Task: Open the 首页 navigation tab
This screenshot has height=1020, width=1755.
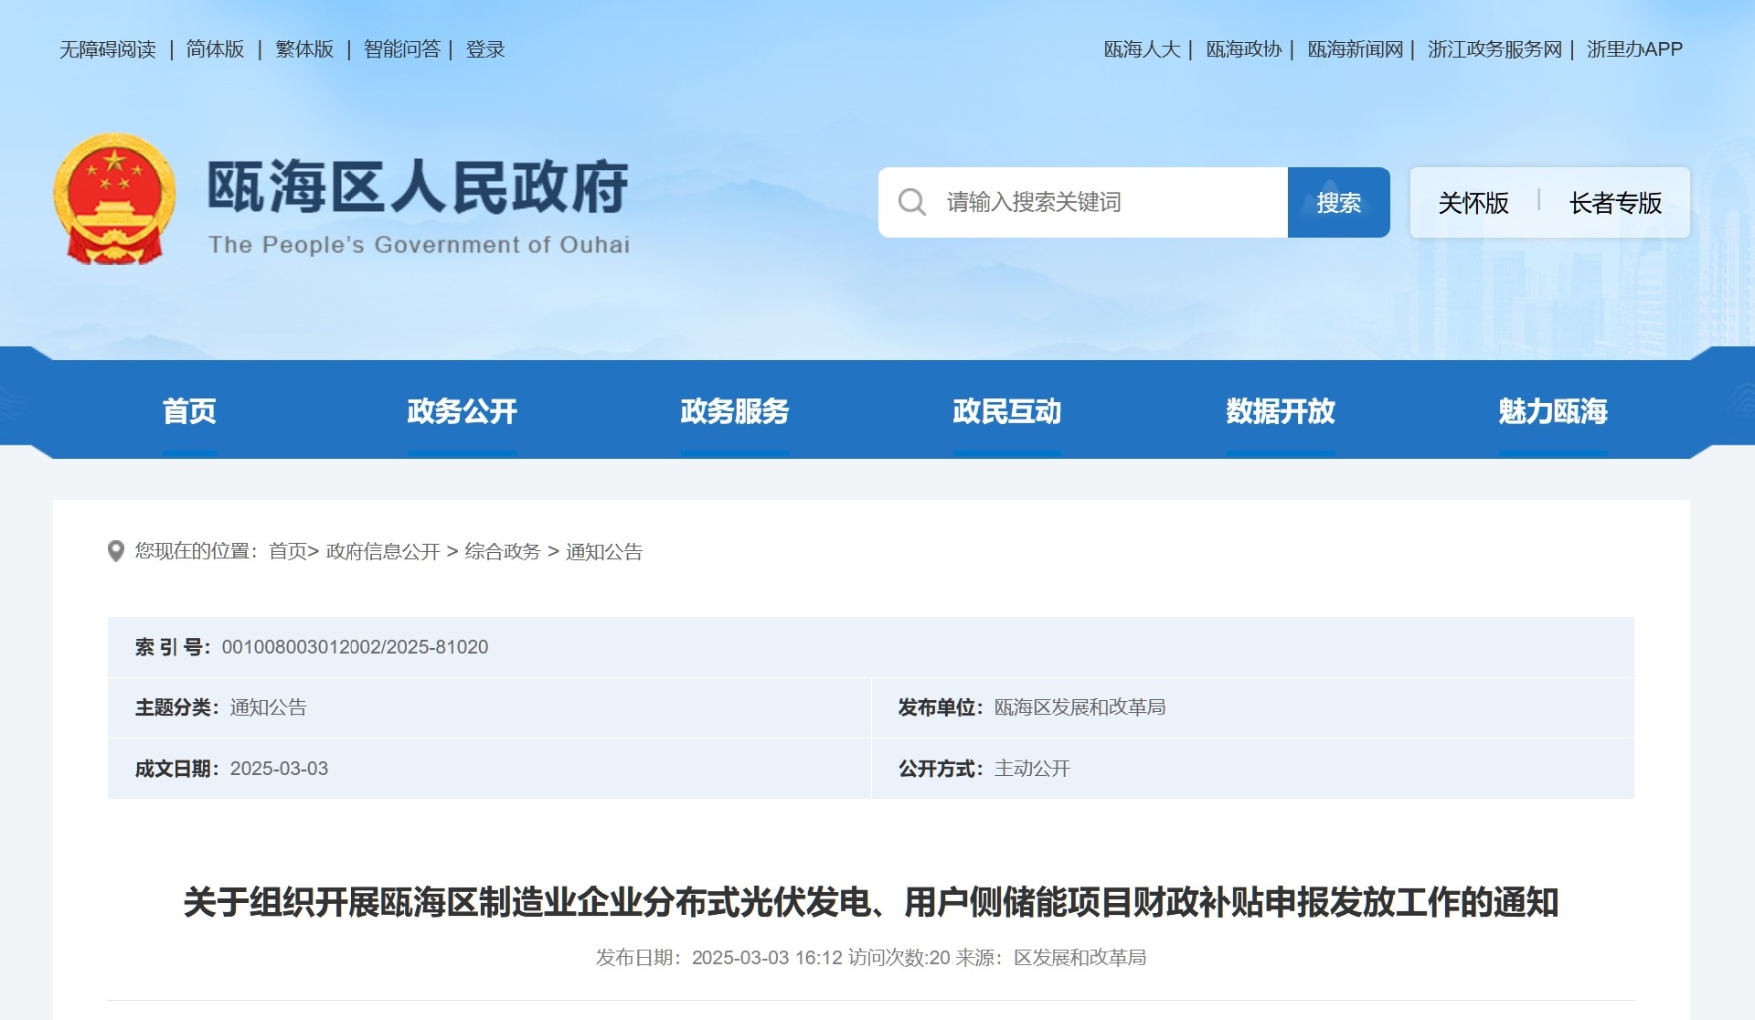Action: pos(189,411)
